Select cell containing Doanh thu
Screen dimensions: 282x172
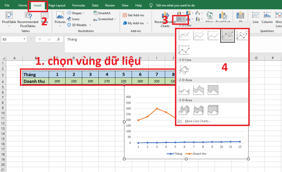[x=36, y=81]
